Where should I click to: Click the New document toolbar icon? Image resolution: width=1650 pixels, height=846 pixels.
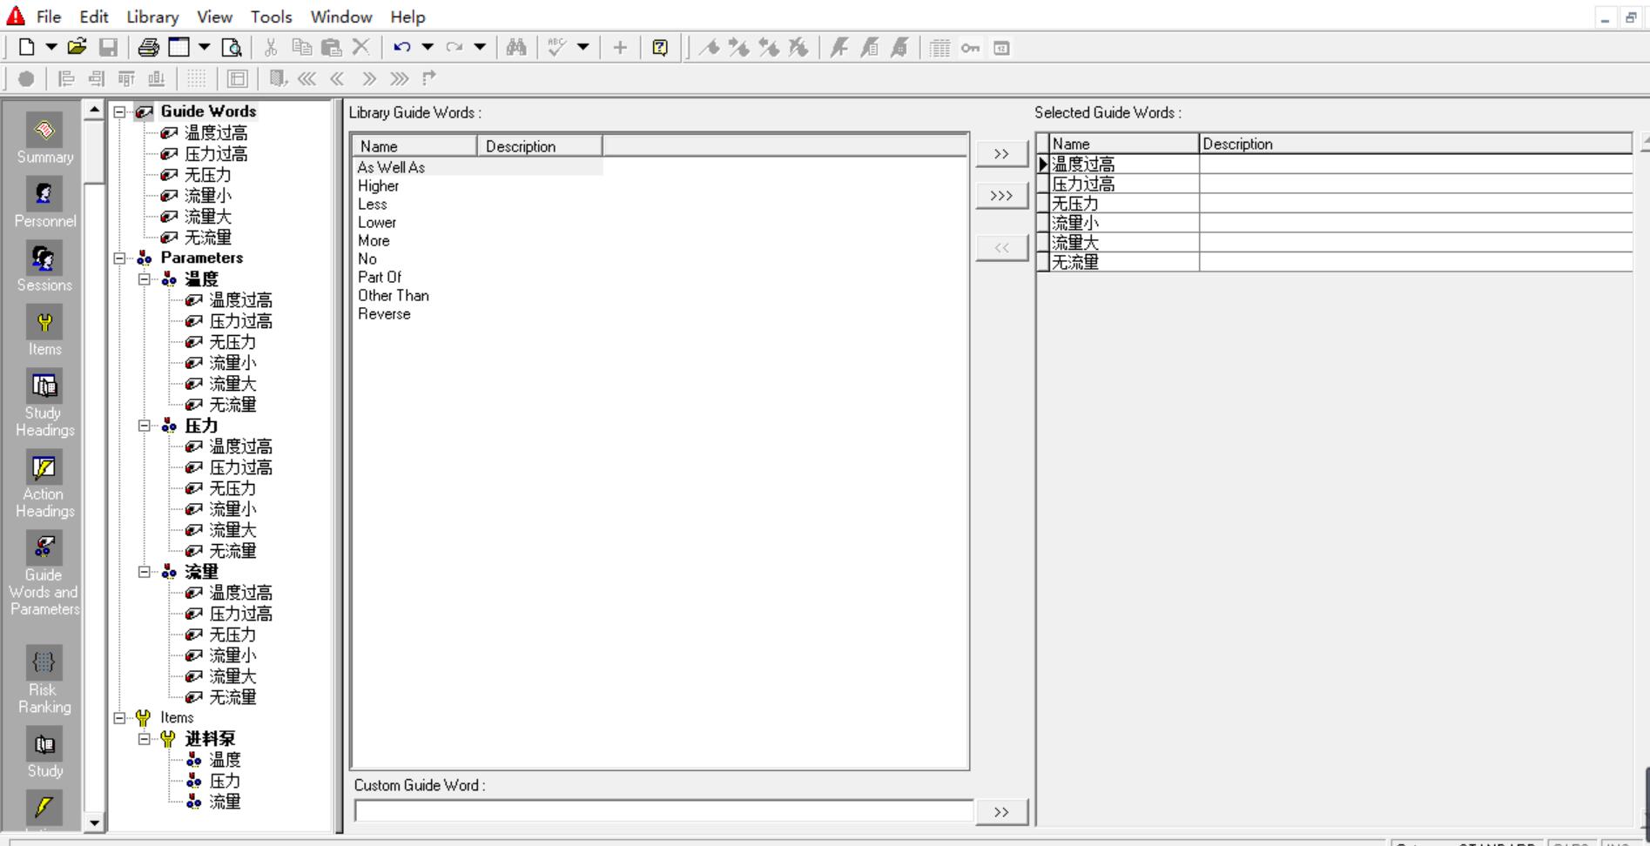[x=26, y=48]
